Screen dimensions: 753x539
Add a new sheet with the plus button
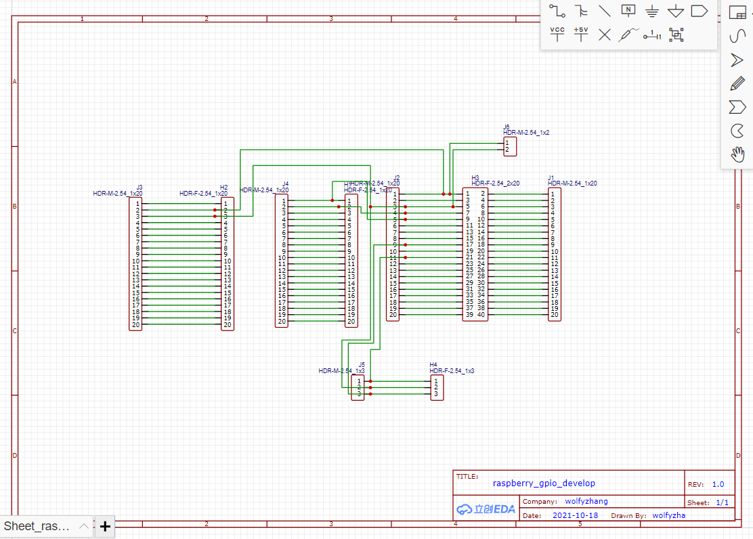(104, 526)
